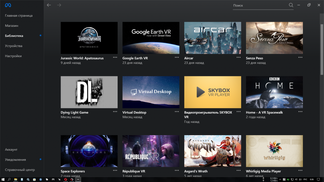Click the Dying Light Game title
The image size is (324, 182).
pos(75,112)
